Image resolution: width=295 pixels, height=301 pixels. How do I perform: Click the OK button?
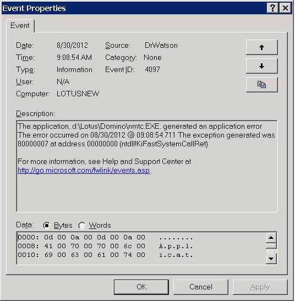[141, 287]
